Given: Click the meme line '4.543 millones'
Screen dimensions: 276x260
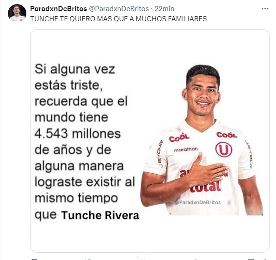Looking at the screenshot, I should click(x=78, y=133).
